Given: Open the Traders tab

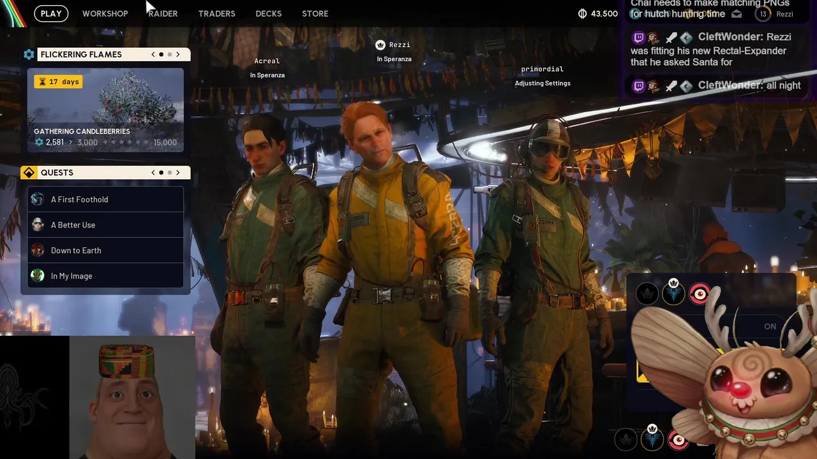Looking at the screenshot, I should coord(216,13).
